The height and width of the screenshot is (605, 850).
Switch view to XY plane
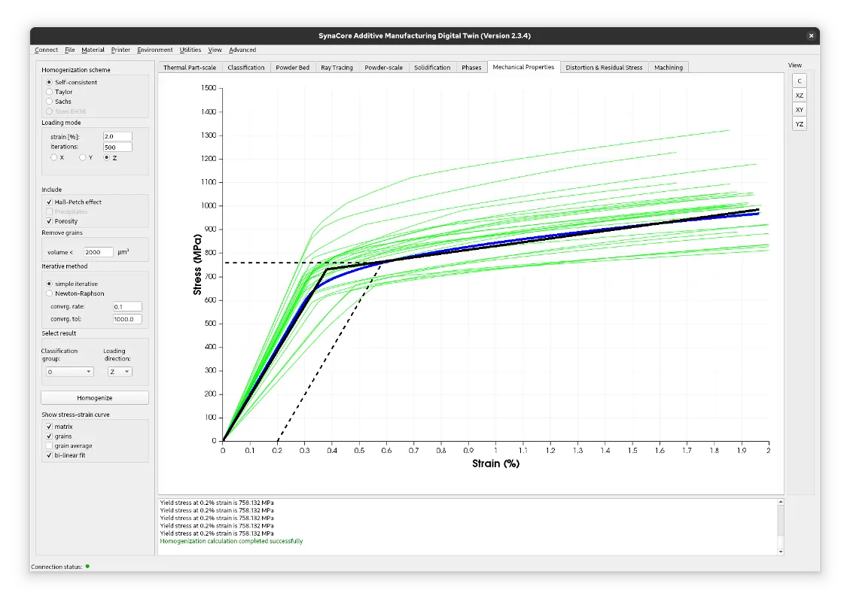click(x=800, y=110)
